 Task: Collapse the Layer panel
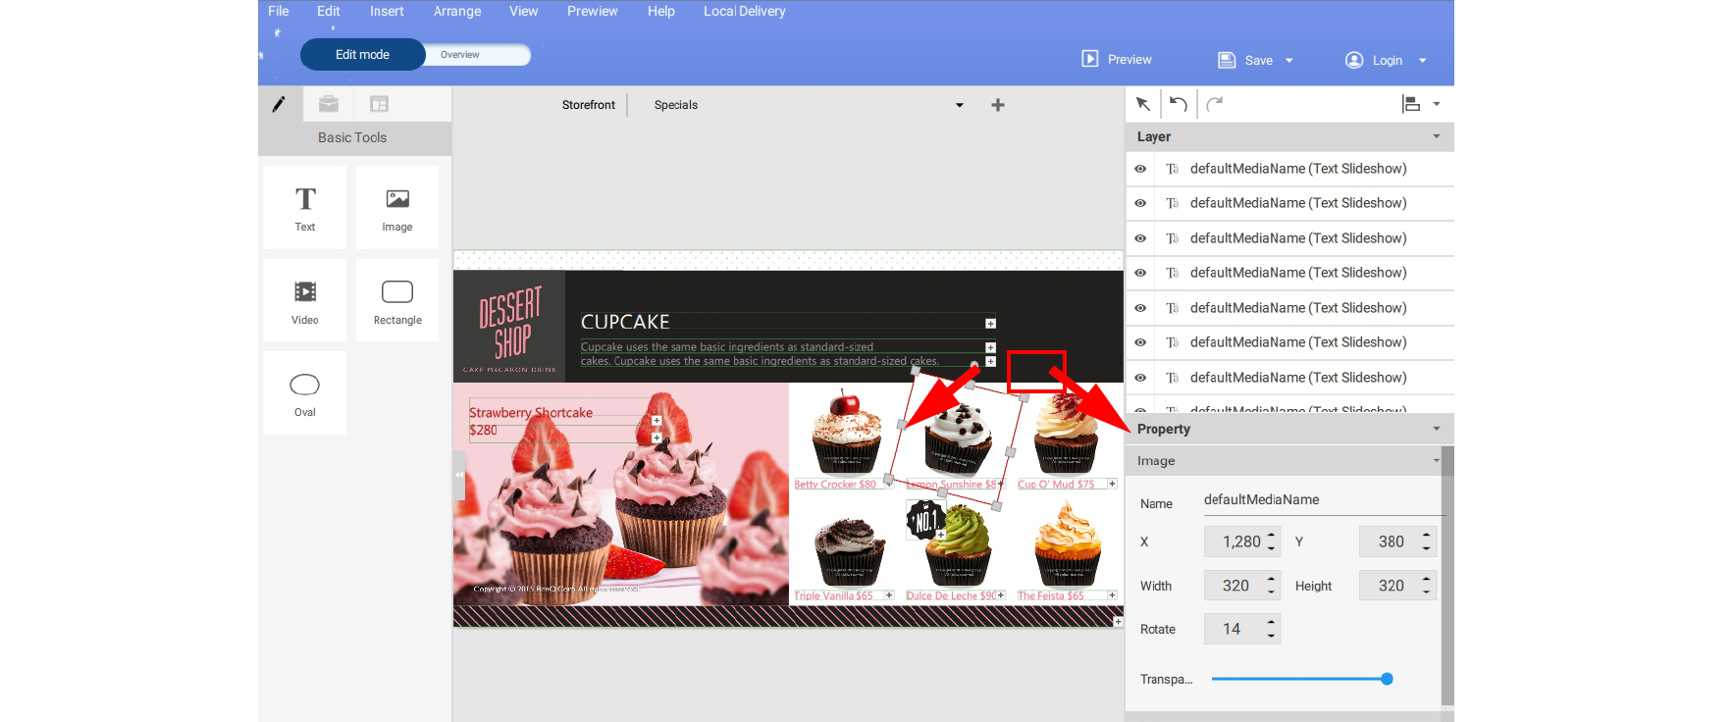pos(1437,136)
